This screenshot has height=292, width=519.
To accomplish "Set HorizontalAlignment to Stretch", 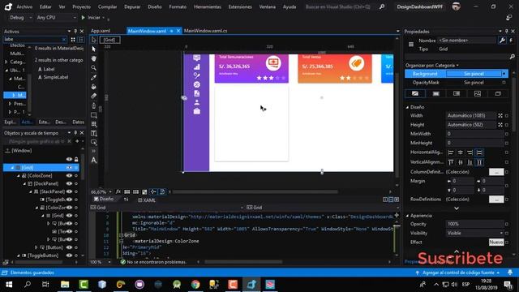I will coord(479,152).
